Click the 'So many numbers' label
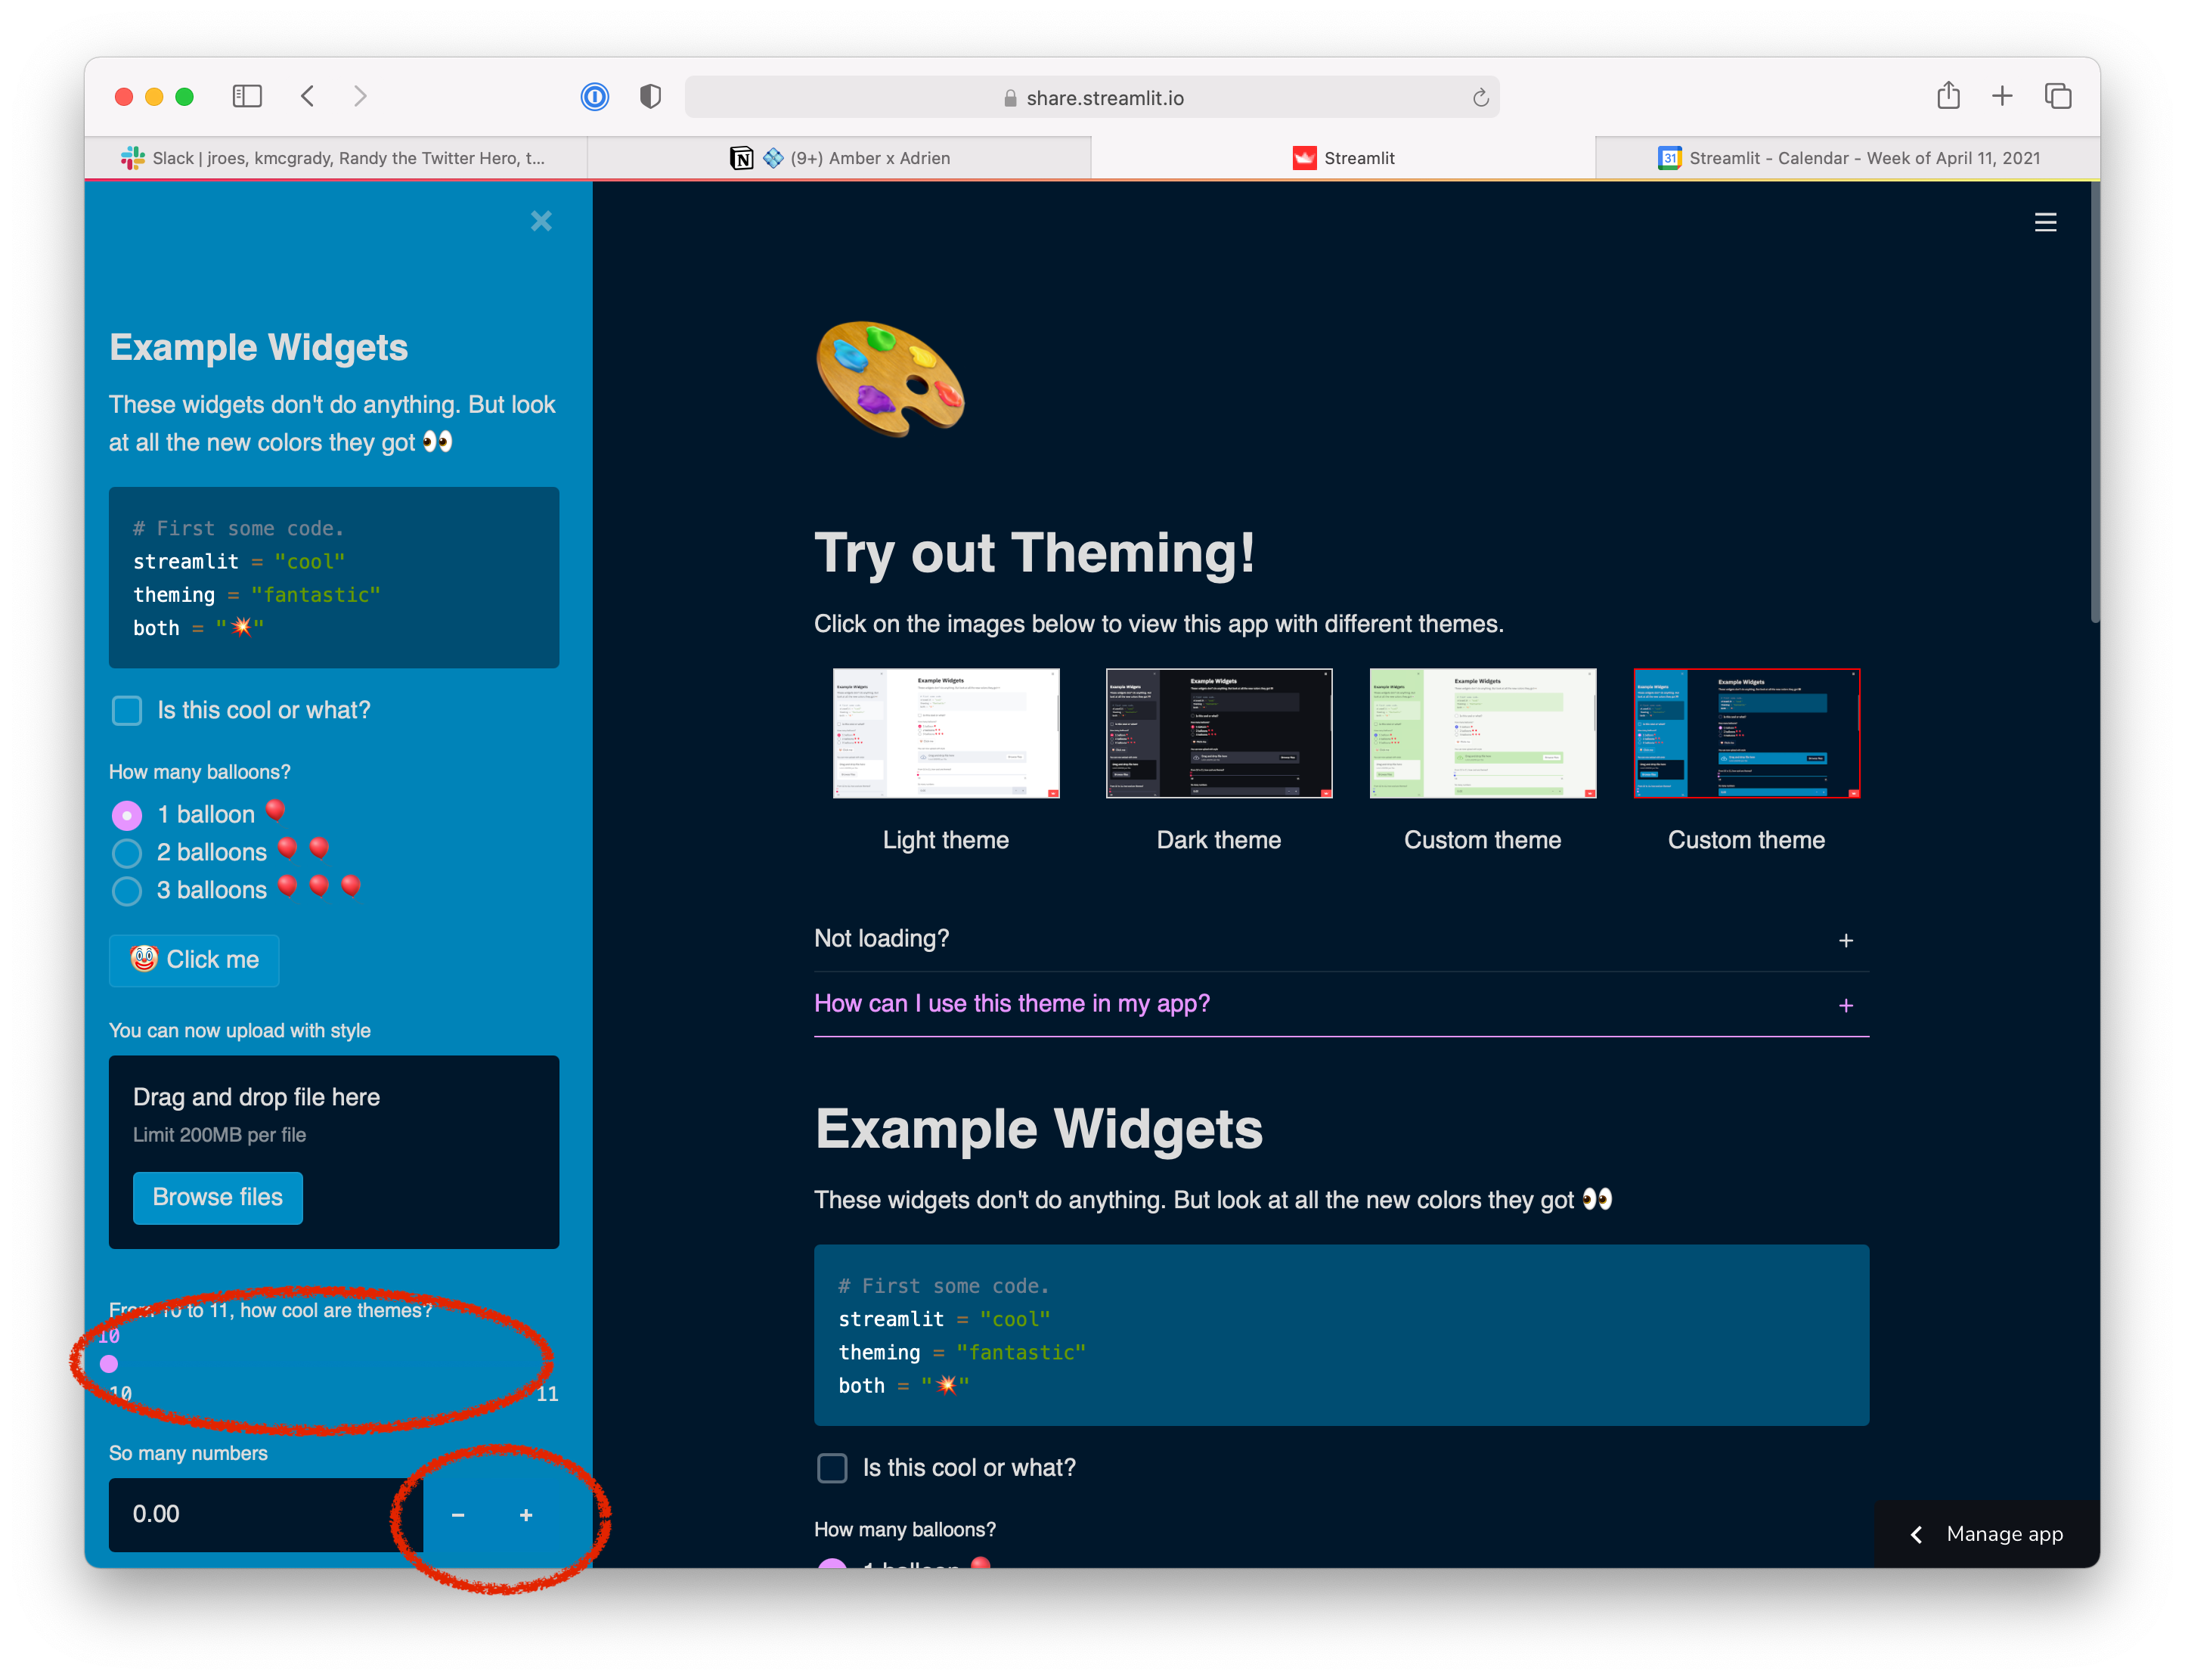This screenshot has height=1680, width=2185. click(188, 1454)
